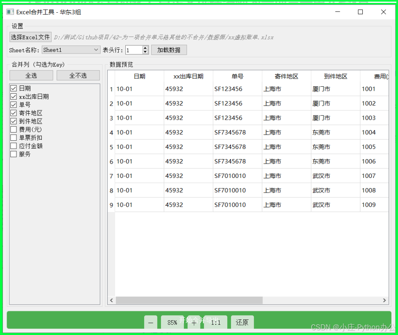Click the down arrow on the 表头行 spinner
Image resolution: width=398 pixels, height=335 pixels.
pyautogui.click(x=145, y=52)
